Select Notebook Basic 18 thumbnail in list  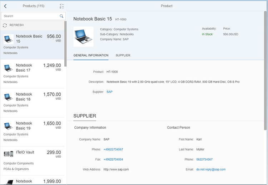[x=8, y=97]
